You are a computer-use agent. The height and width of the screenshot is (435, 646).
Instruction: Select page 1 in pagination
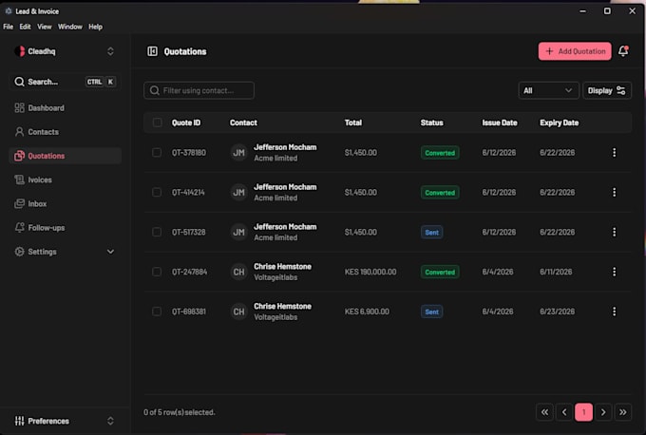583,412
